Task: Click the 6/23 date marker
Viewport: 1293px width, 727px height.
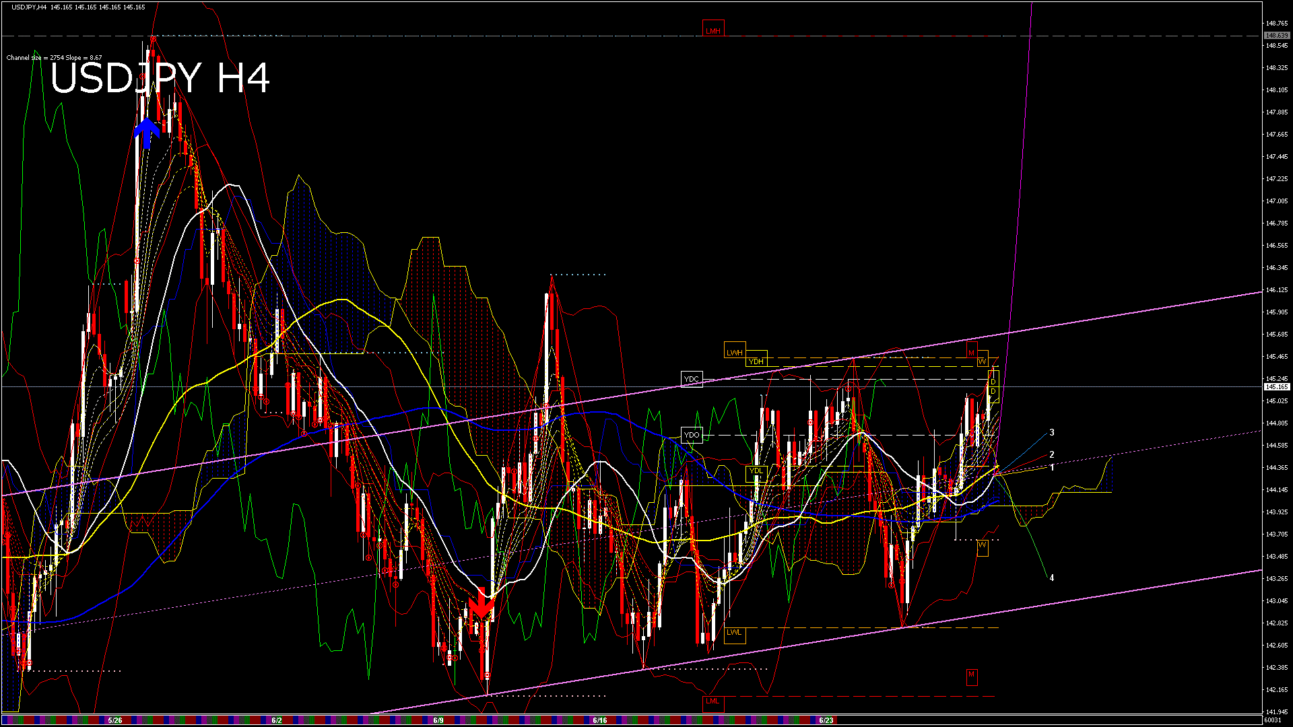Action: (x=826, y=720)
